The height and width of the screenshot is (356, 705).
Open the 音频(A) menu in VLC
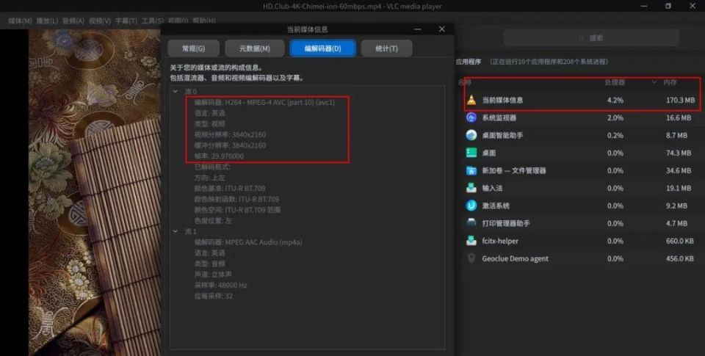73,21
